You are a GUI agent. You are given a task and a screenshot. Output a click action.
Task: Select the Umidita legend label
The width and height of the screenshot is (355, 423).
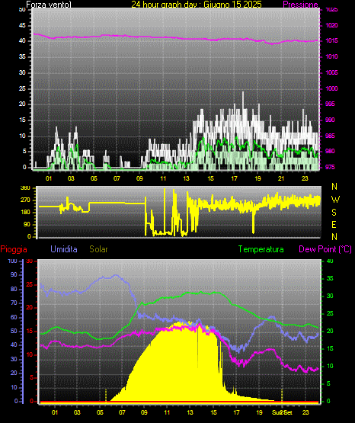coord(64,249)
